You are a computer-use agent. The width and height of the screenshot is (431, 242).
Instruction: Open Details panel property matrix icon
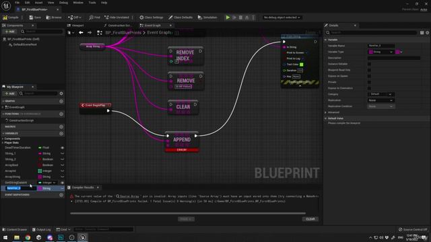(422, 33)
